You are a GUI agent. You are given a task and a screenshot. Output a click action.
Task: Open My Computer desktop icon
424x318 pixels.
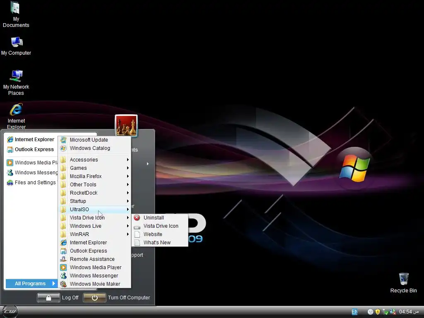[x=16, y=46]
